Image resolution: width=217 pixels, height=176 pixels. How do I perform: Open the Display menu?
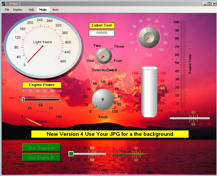click(x=18, y=10)
